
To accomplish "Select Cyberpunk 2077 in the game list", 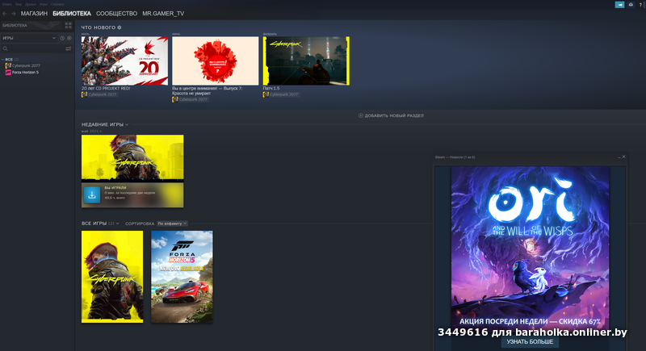I will (26, 65).
